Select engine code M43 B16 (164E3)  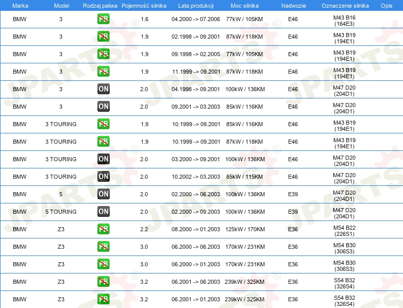(x=344, y=21)
